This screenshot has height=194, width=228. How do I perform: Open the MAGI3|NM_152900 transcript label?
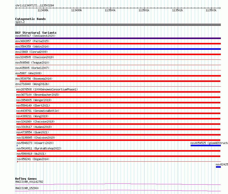(27, 188)
